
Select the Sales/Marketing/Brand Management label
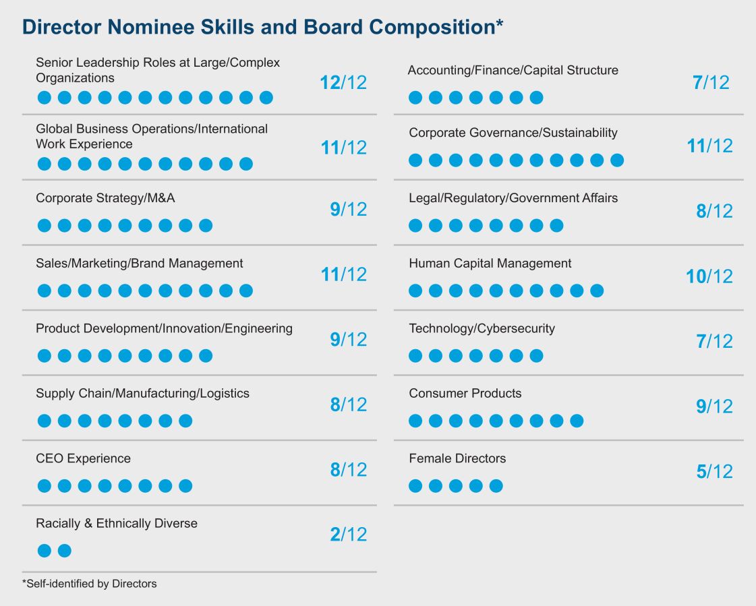[140, 264]
